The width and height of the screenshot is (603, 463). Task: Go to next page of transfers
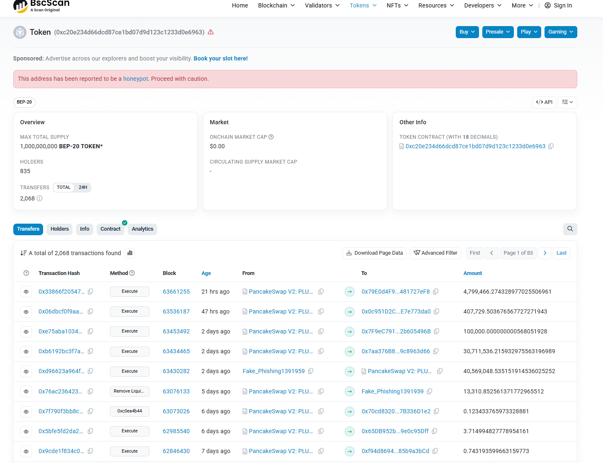[x=545, y=253]
